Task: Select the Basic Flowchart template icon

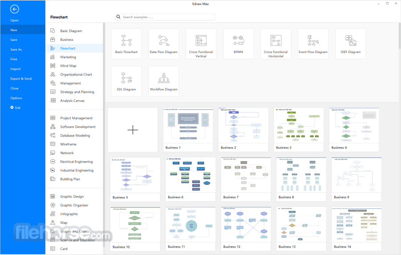Action: click(x=127, y=40)
